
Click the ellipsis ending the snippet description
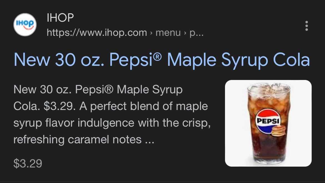tap(149, 140)
